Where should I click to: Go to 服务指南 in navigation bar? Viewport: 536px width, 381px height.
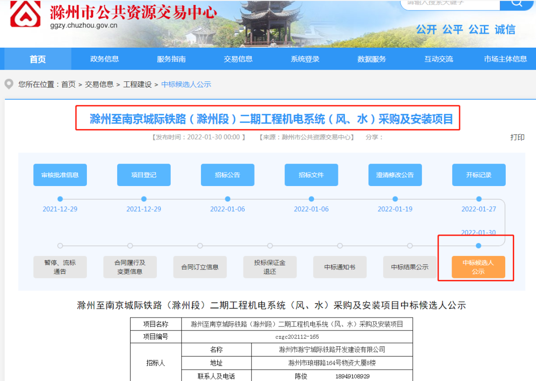pyautogui.click(x=171, y=59)
